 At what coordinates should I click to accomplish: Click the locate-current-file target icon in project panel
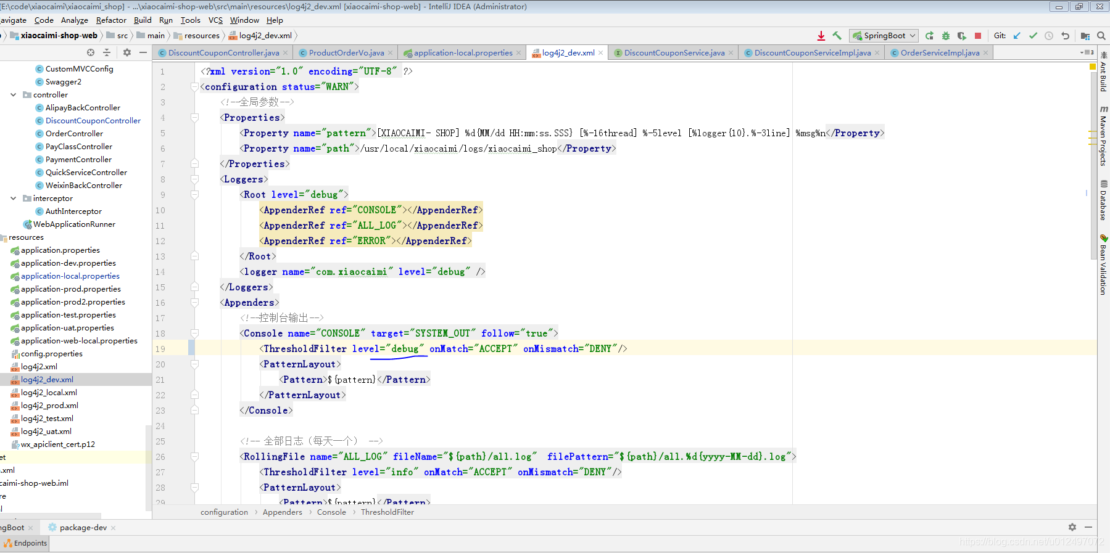point(91,52)
